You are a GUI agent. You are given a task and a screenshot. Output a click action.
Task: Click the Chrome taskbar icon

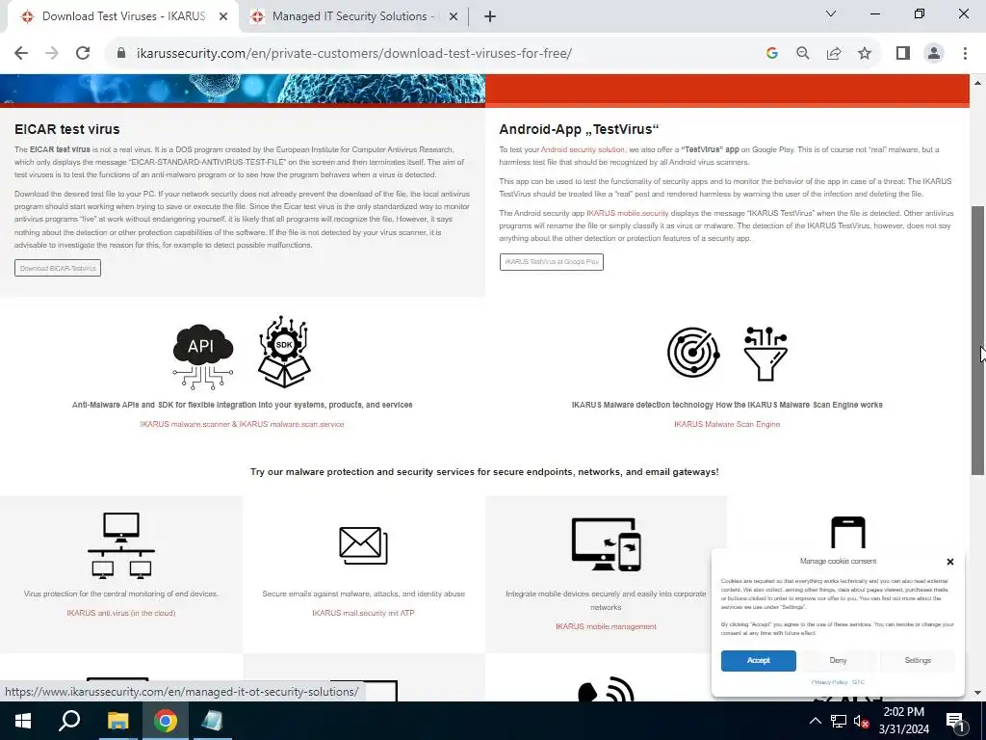(166, 721)
